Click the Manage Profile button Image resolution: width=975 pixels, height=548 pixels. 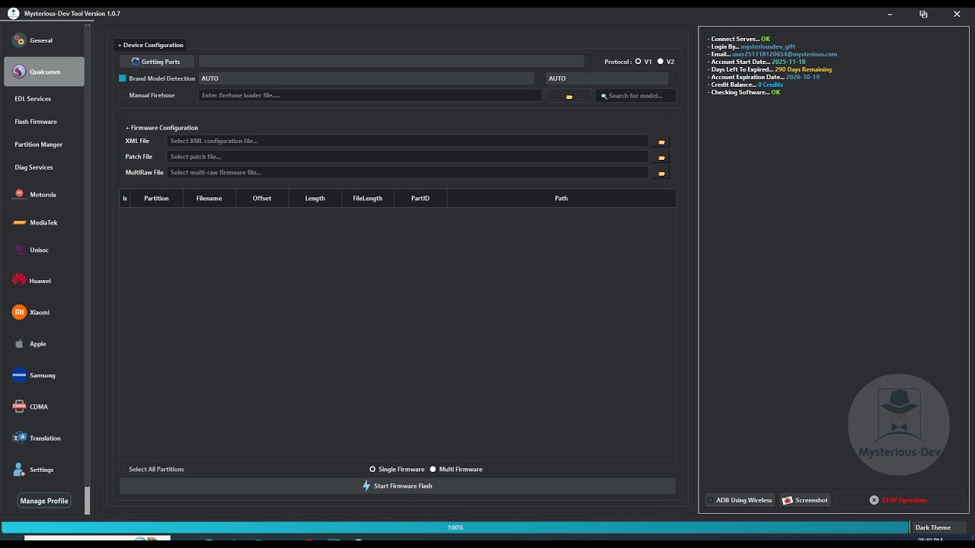(44, 501)
